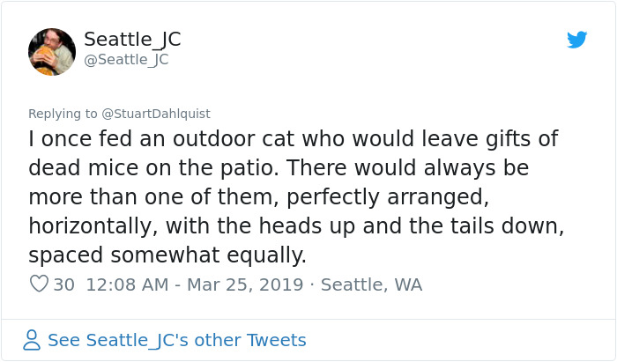Click 'spaced somewhat equally' text line
Image resolution: width=617 pixels, height=362 pixels.
(x=167, y=255)
